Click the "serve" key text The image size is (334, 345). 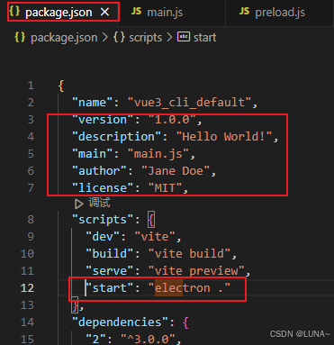pyautogui.click(x=110, y=271)
